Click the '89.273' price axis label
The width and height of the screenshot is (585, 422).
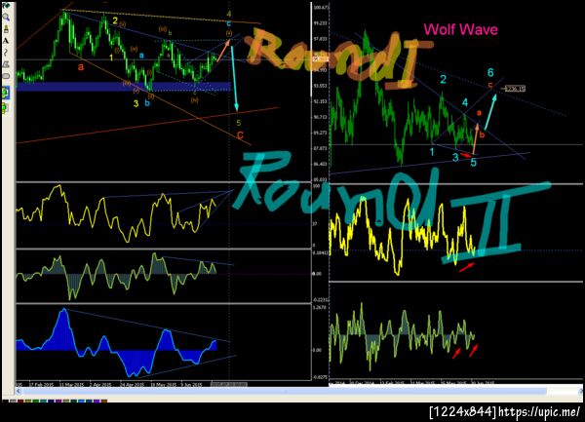321,133
